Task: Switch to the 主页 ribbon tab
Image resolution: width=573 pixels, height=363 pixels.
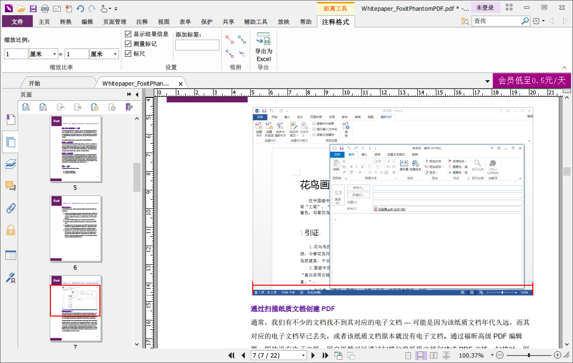Action: (x=44, y=22)
